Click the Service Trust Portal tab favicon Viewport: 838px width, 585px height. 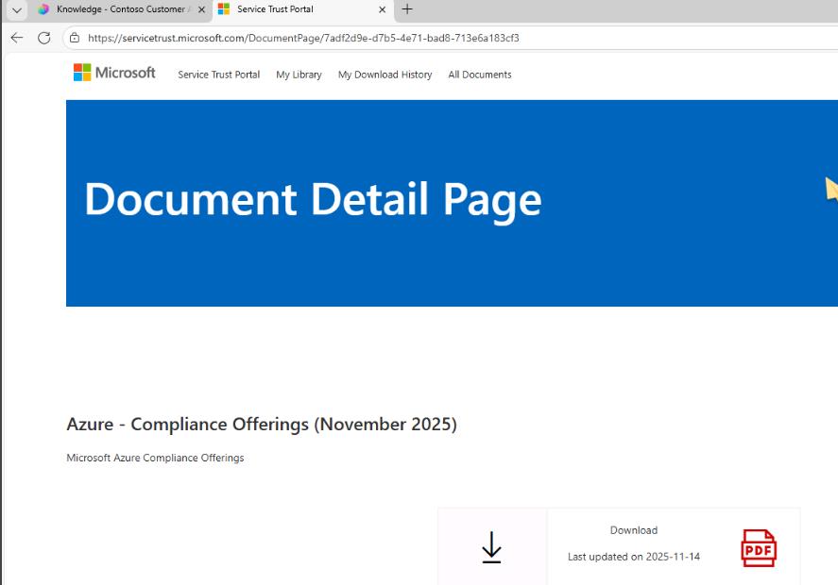(x=224, y=9)
